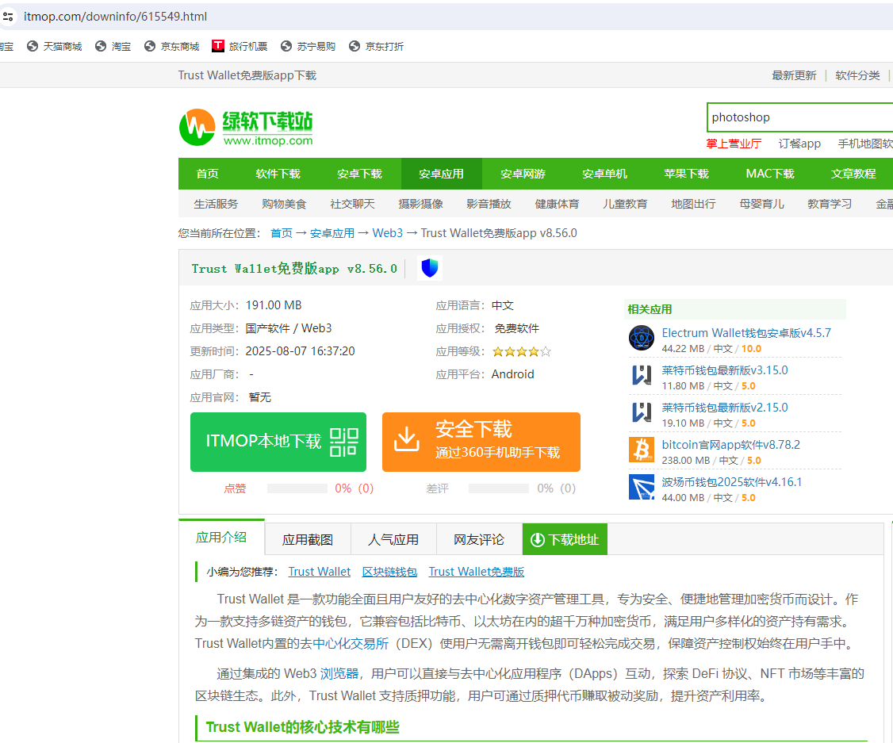Select 儿童教育 subcategory
This screenshot has height=743, width=893.
pyautogui.click(x=625, y=204)
